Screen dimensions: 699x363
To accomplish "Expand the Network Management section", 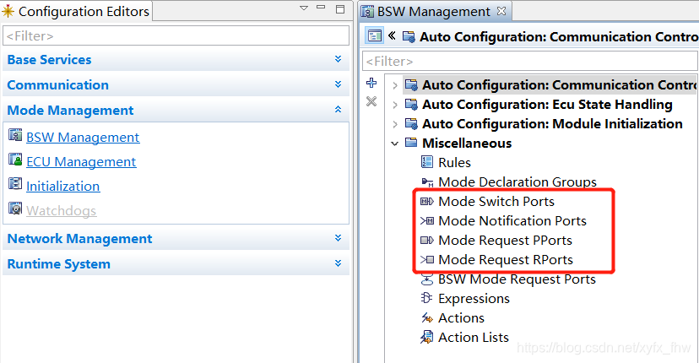I will [x=338, y=238].
